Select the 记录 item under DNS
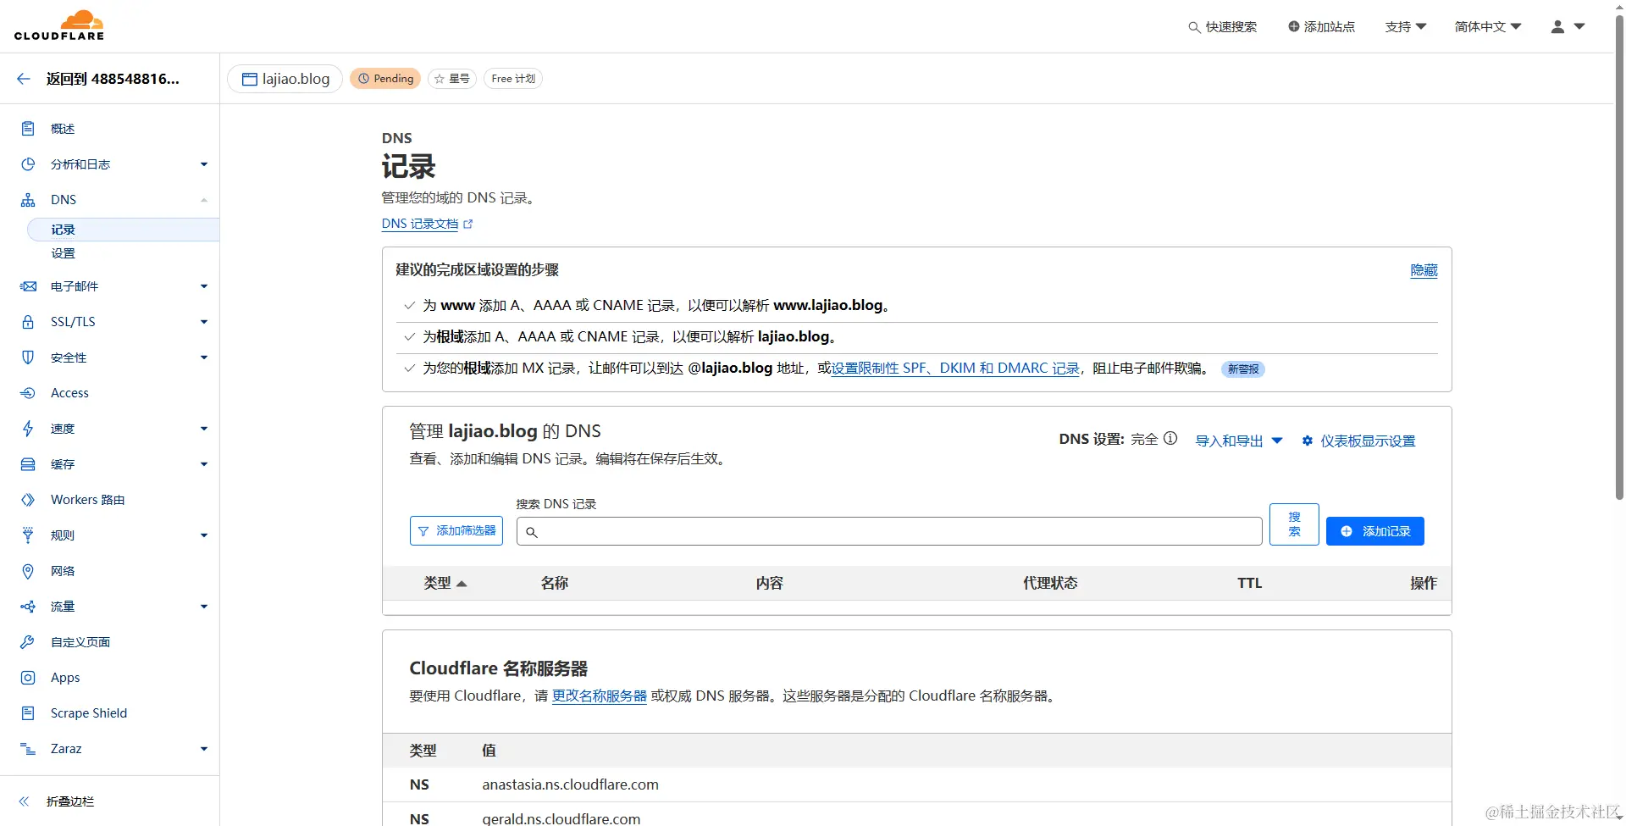 [124, 230]
